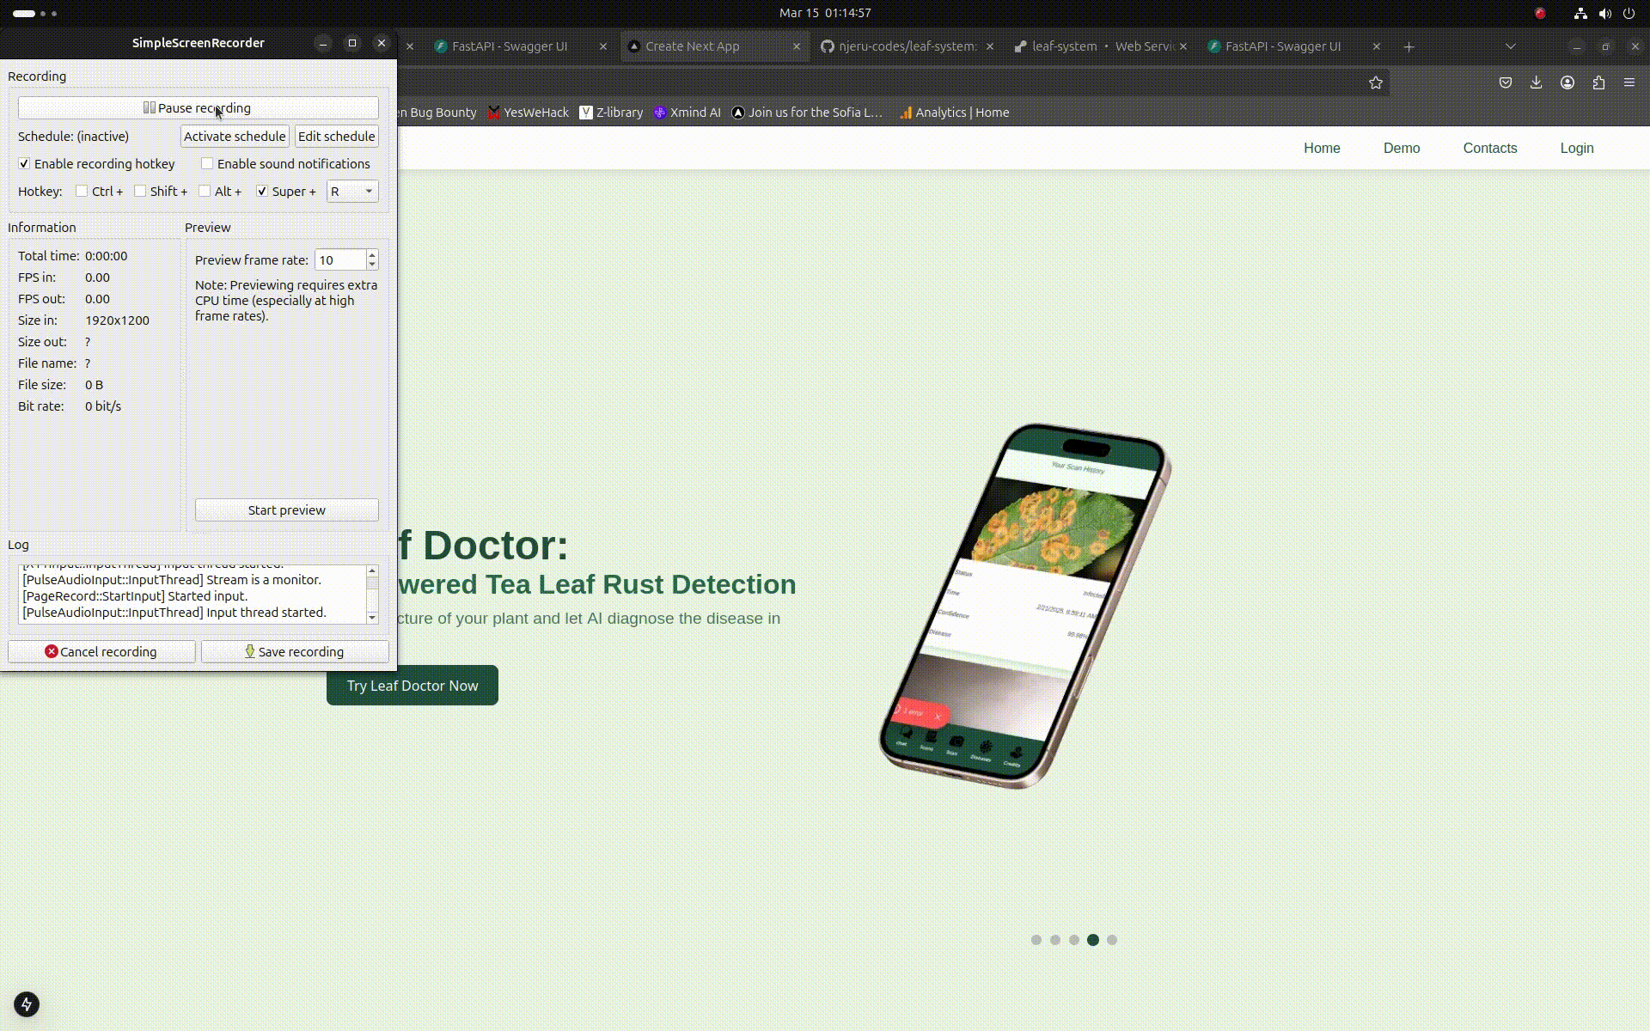Open the downloads panel

pyautogui.click(x=1537, y=82)
